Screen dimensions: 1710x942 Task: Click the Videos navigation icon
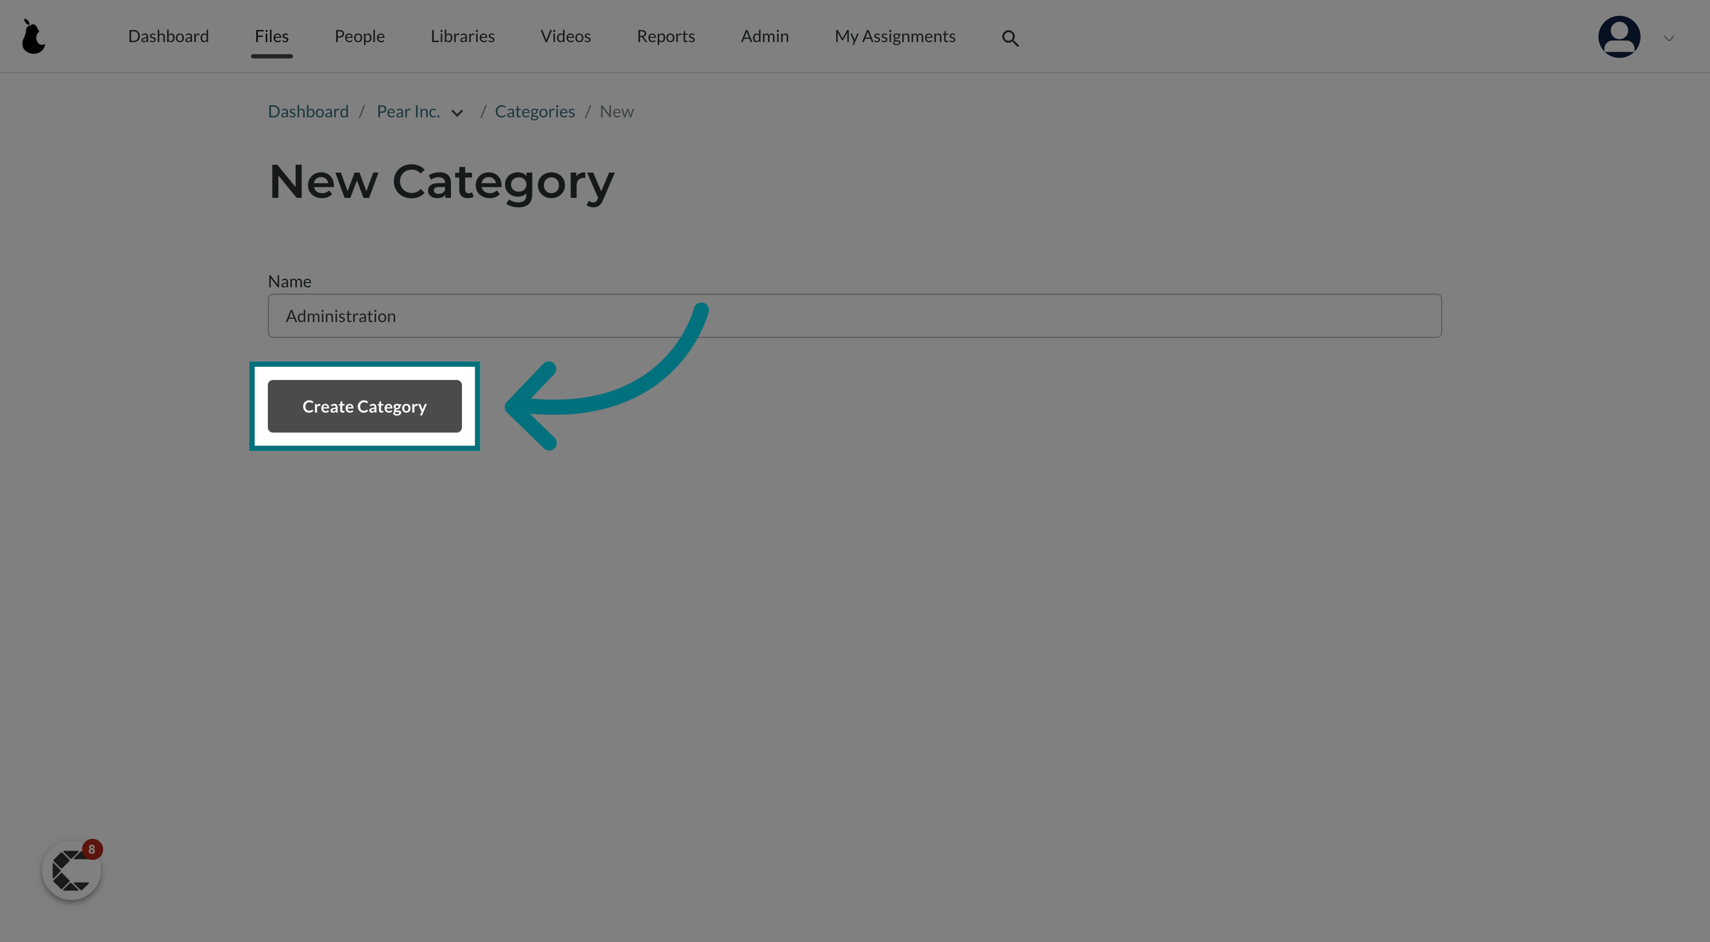tap(566, 36)
